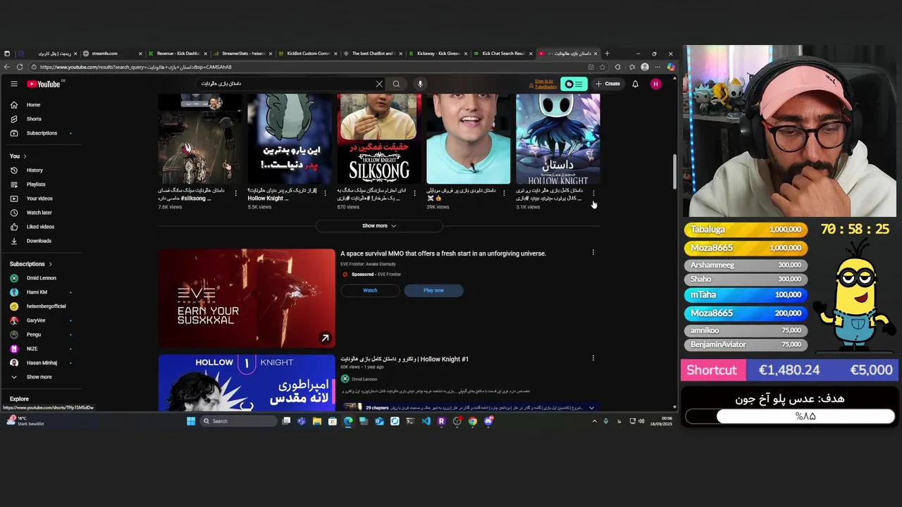Open the browser profile icon
This screenshot has height=507, width=902.
[x=644, y=67]
